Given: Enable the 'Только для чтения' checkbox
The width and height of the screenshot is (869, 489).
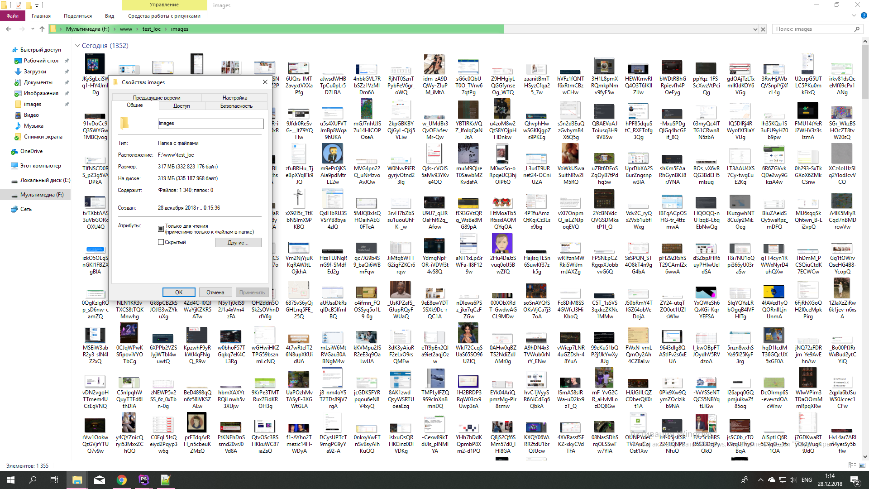Looking at the screenshot, I should coord(161,229).
